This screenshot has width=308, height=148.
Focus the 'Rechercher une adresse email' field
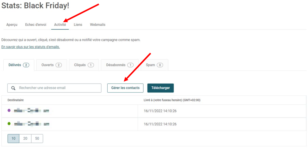coord(54,88)
